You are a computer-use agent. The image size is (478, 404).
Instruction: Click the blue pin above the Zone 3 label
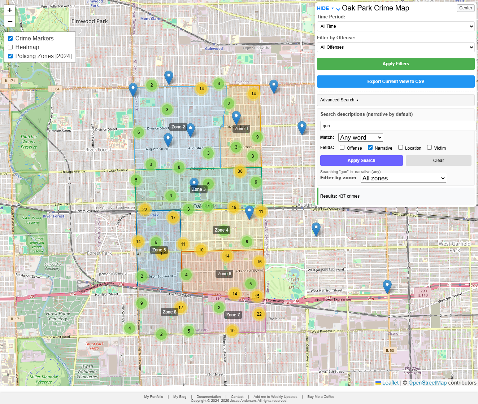(194, 183)
